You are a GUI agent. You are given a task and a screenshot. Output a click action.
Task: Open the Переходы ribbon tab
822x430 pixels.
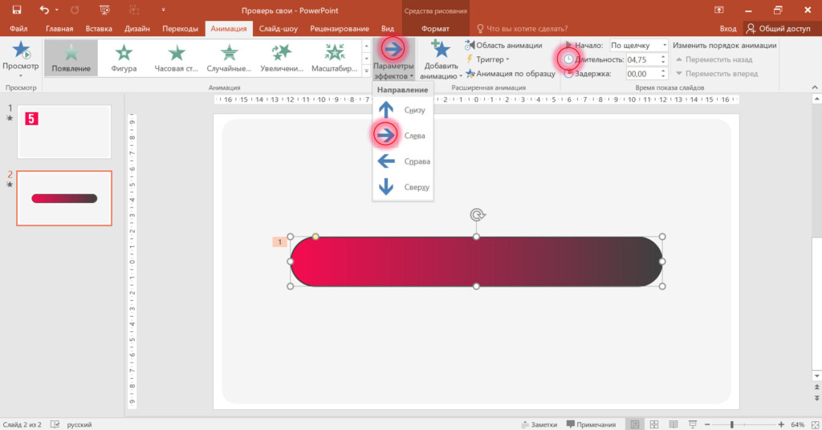click(180, 29)
